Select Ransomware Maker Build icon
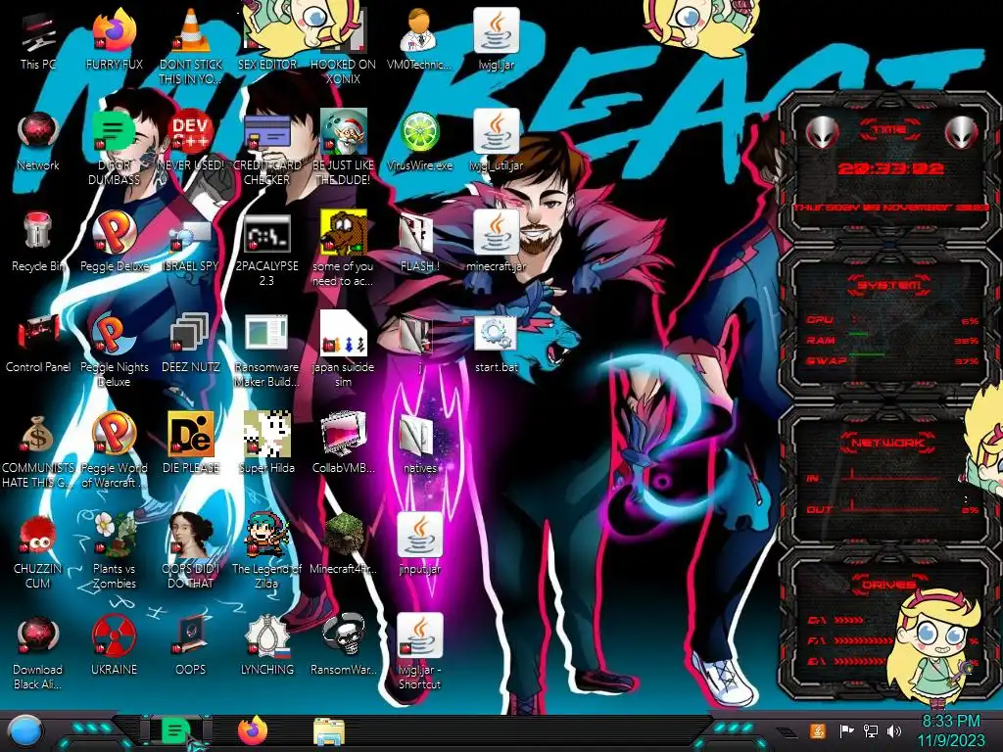Screen dimensions: 1003x752 click(266, 334)
